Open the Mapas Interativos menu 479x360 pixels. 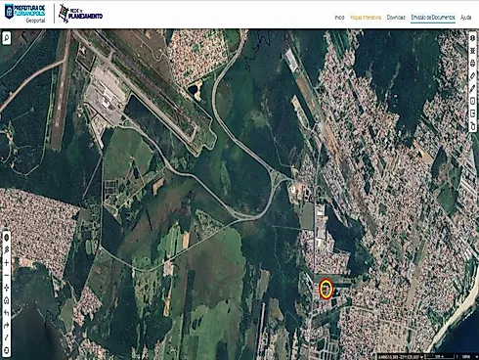[366, 18]
